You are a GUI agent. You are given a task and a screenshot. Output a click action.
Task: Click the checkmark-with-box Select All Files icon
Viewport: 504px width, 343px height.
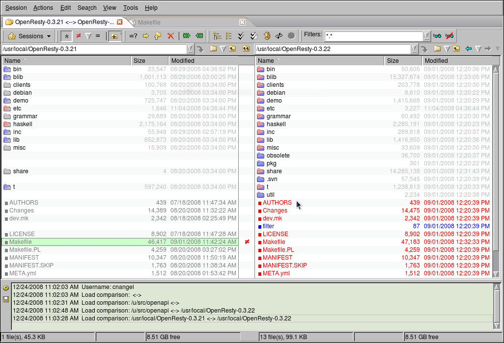tap(253, 36)
